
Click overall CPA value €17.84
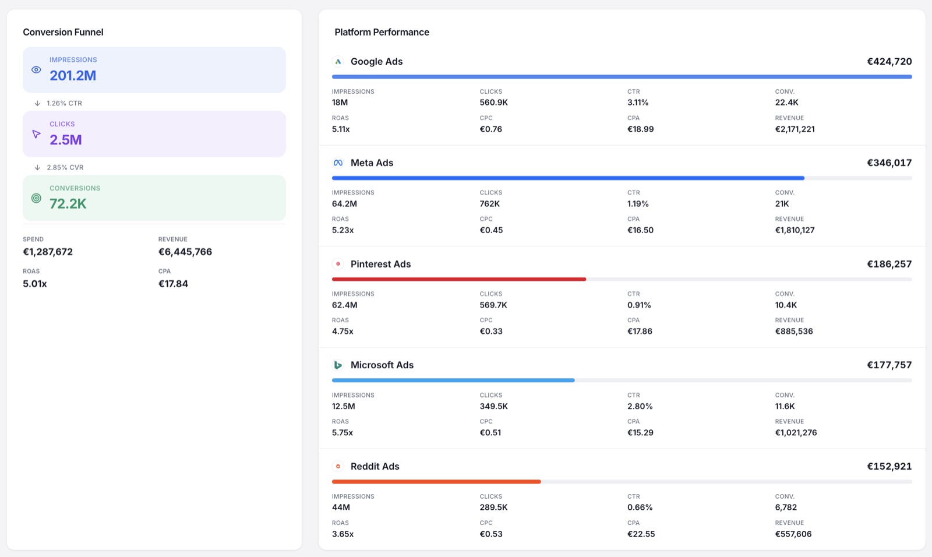173,284
